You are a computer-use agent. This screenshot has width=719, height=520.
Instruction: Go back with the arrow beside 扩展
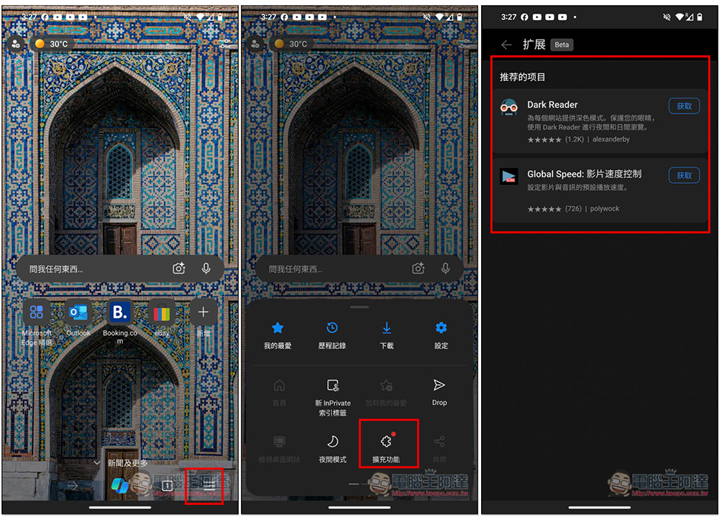[x=506, y=45]
